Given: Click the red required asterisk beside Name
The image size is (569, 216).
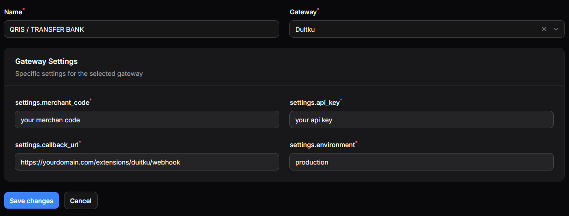Looking at the screenshot, I should pyautogui.click(x=24, y=10).
